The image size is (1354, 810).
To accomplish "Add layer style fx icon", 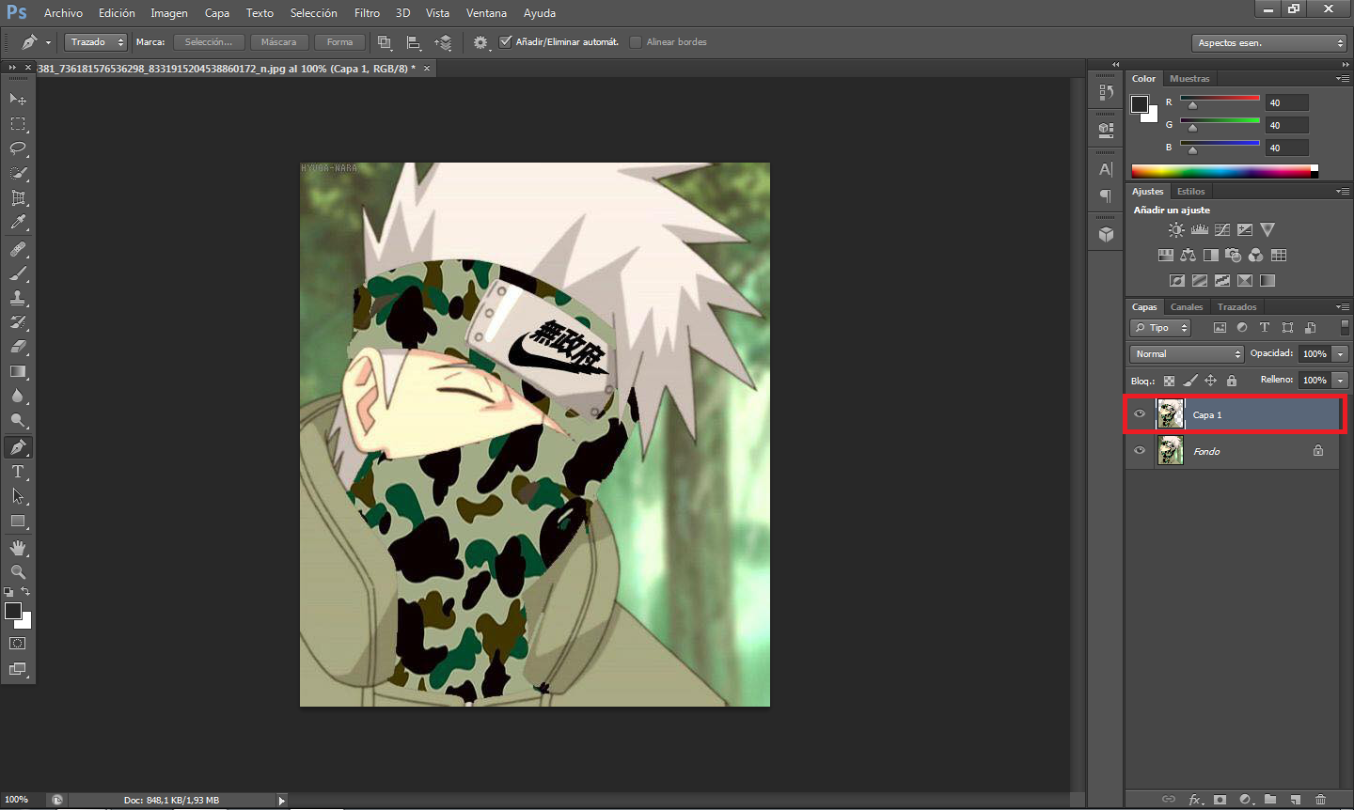I will point(1195,800).
